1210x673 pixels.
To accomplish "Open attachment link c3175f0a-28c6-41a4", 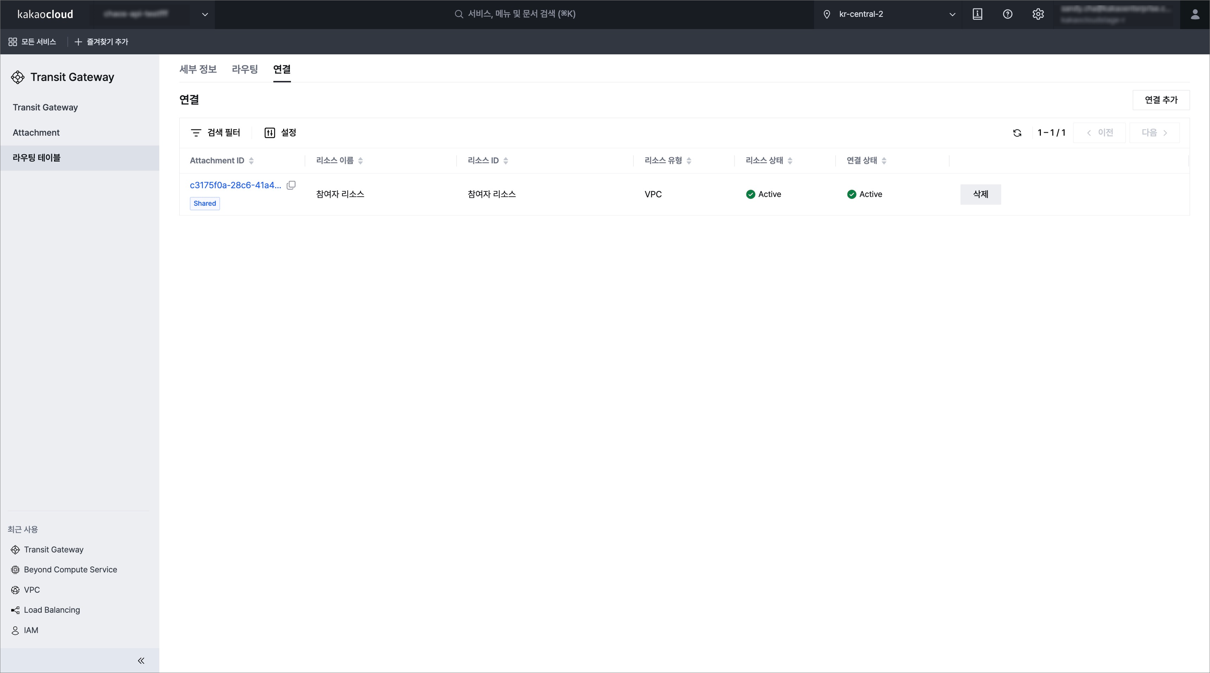I will [x=235, y=185].
